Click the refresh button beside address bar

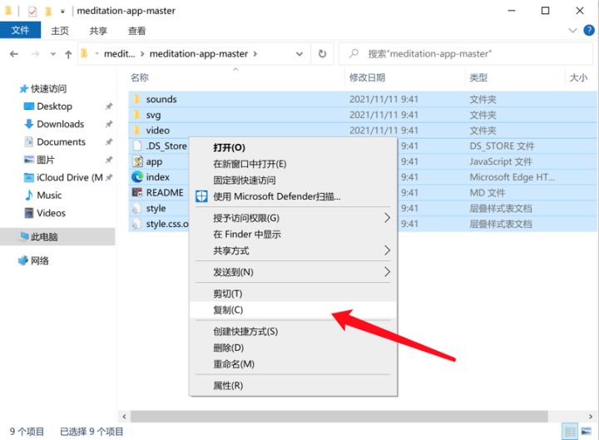pos(322,53)
